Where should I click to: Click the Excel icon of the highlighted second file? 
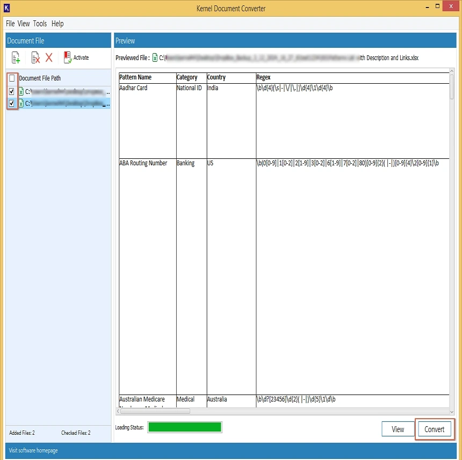click(21, 103)
